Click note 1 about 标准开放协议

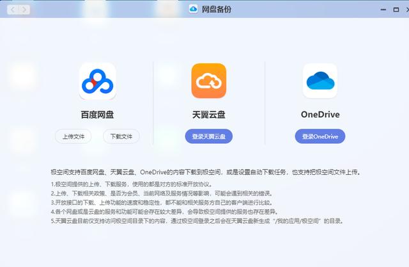pos(132,184)
